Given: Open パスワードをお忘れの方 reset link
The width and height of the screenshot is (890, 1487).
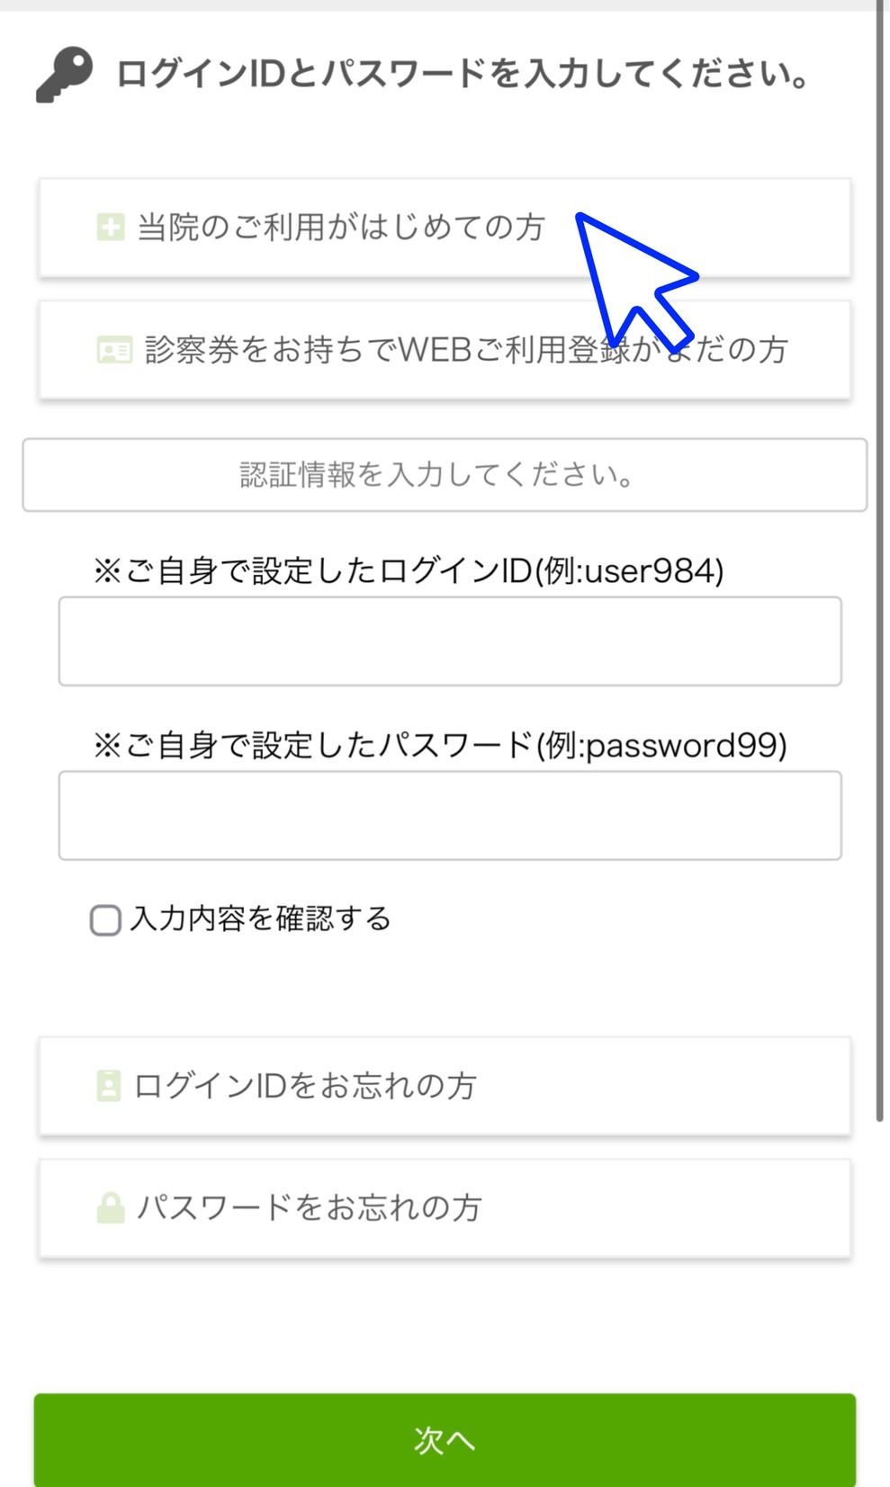Looking at the screenshot, I should [x=445, y=1208].
